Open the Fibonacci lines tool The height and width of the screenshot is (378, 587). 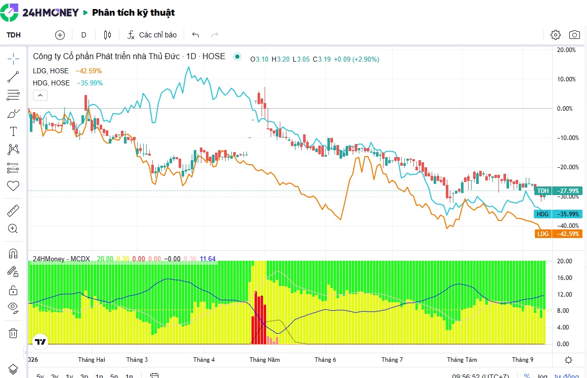(x=13, y=95)
